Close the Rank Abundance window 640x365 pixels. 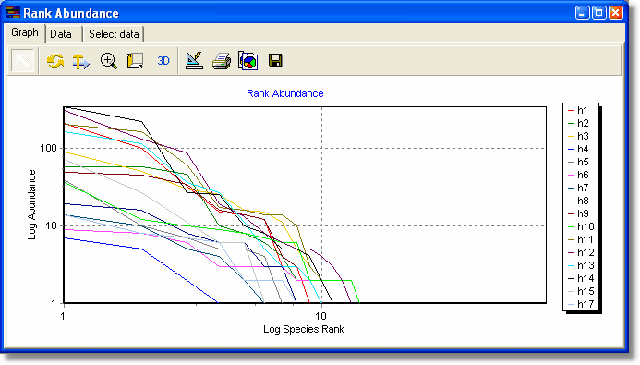pos(615,13)
